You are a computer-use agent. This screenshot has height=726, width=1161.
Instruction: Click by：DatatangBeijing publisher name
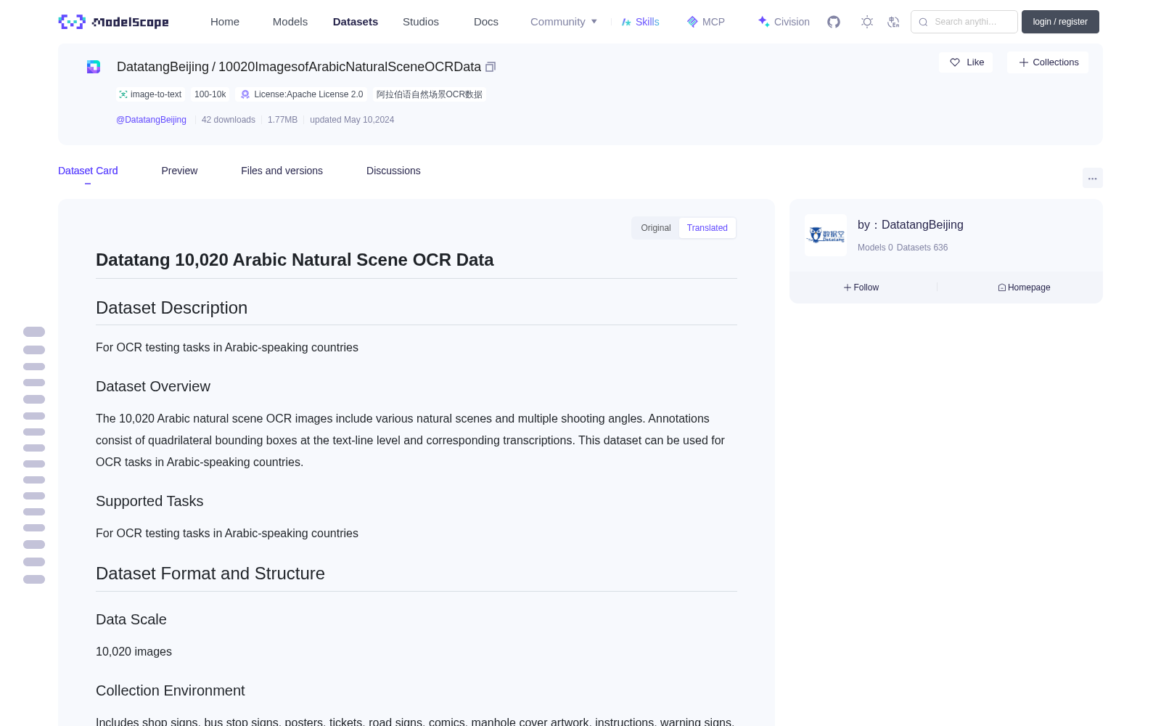point(911,225)
